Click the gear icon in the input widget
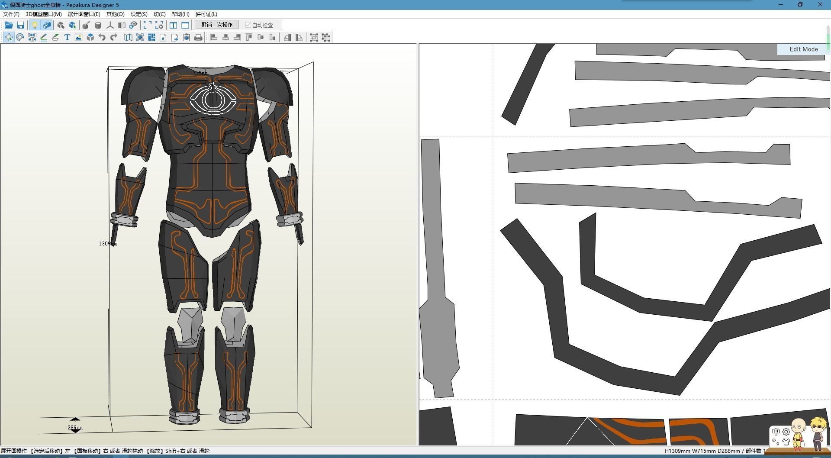 [786, 432]
